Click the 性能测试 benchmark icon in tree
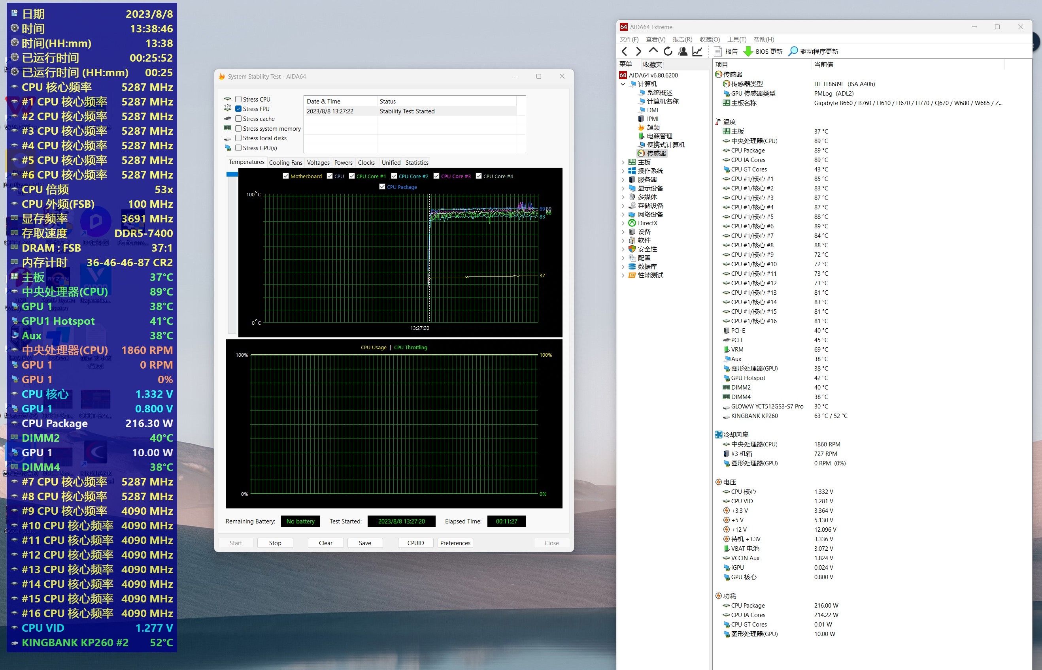This screenshot has width=1042, height=670. tap(632, 275)
